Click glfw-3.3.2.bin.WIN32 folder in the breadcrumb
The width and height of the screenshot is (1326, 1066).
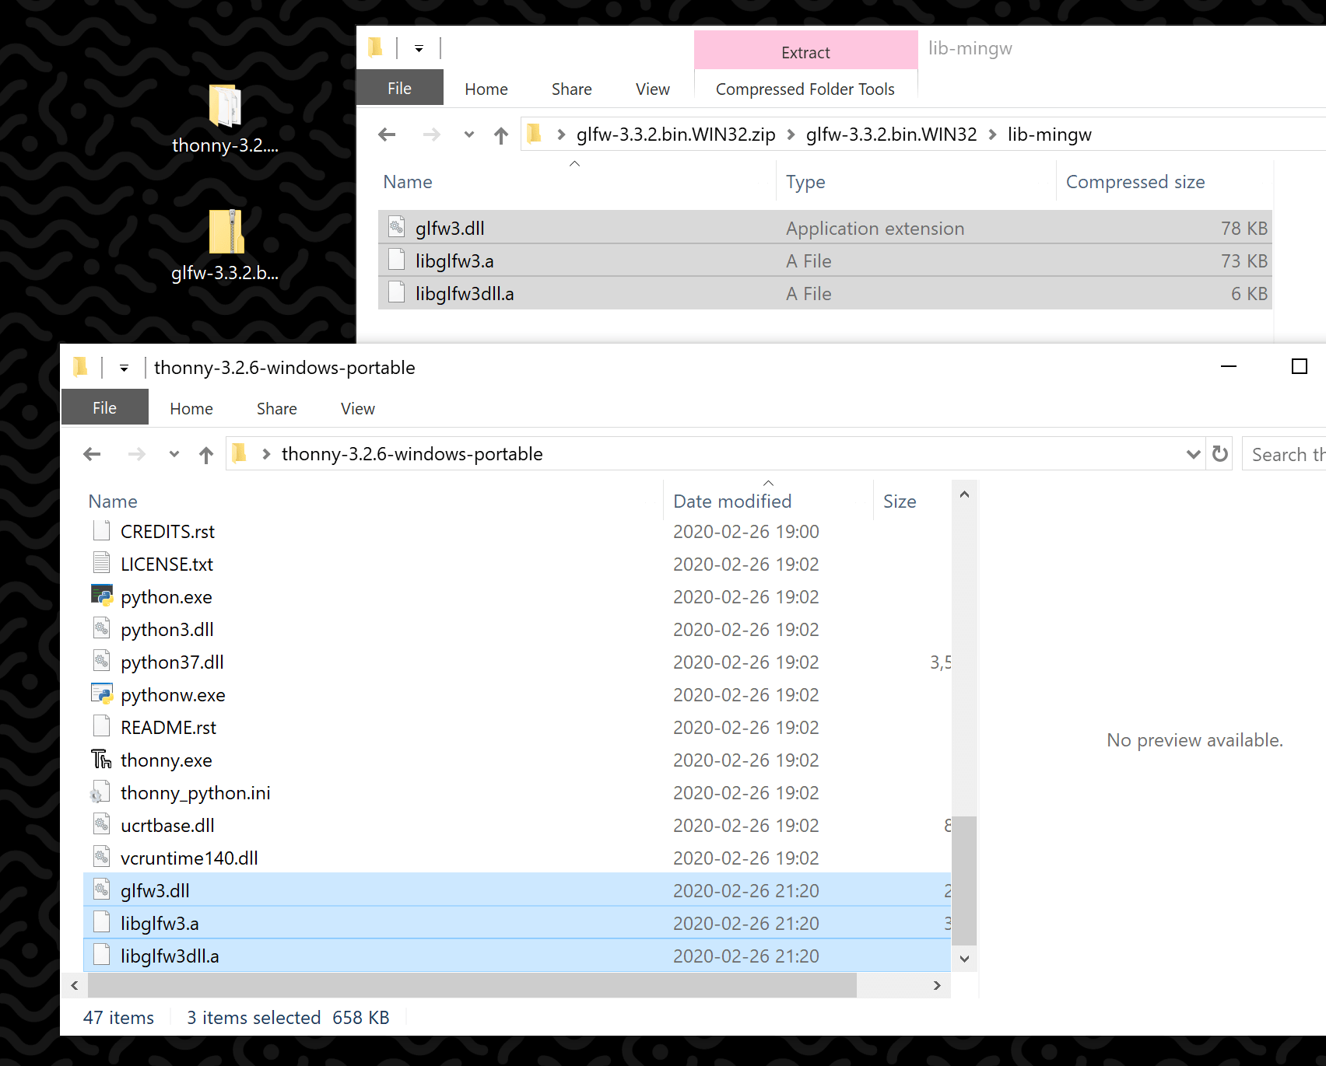coord(891,135)
